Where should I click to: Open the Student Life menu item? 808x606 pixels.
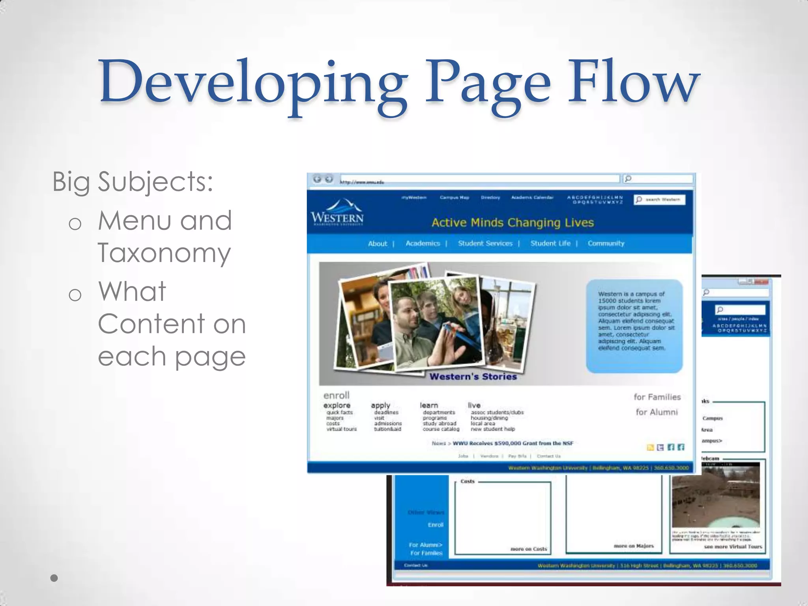pyautogui.click(x=550, y=243)
